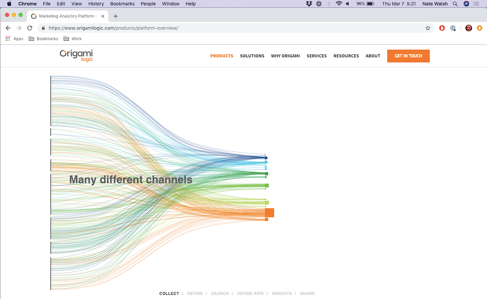
Task: Open the Wi-Fi status icon
Action: point(339,4)
